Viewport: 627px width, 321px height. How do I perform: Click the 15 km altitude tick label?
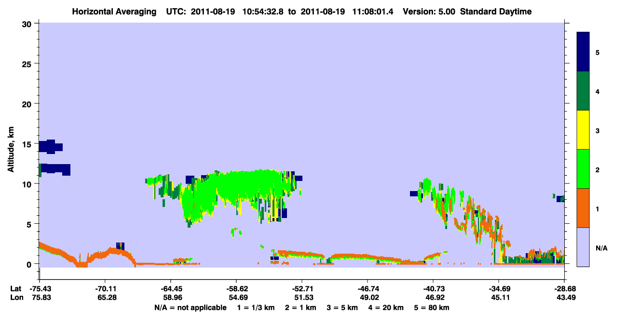coord(28,144)
